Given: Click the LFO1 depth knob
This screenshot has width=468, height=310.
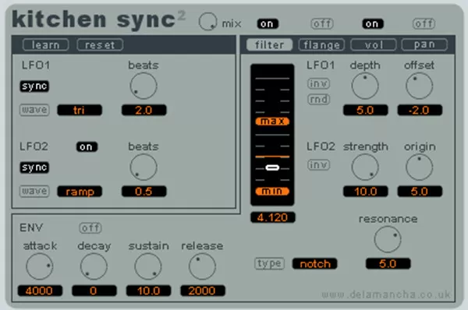Looking at the screenshot, I should pyautogui.click(x=365, y=86).
